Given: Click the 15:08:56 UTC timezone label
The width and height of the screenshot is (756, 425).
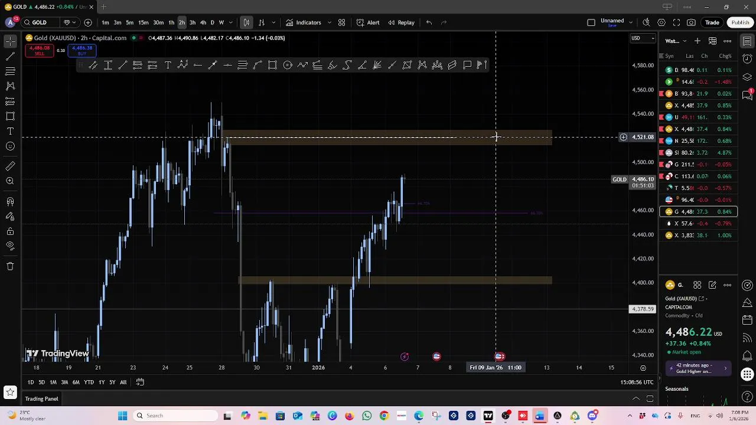Looking at the screenshot, I should tap(637, 382).
